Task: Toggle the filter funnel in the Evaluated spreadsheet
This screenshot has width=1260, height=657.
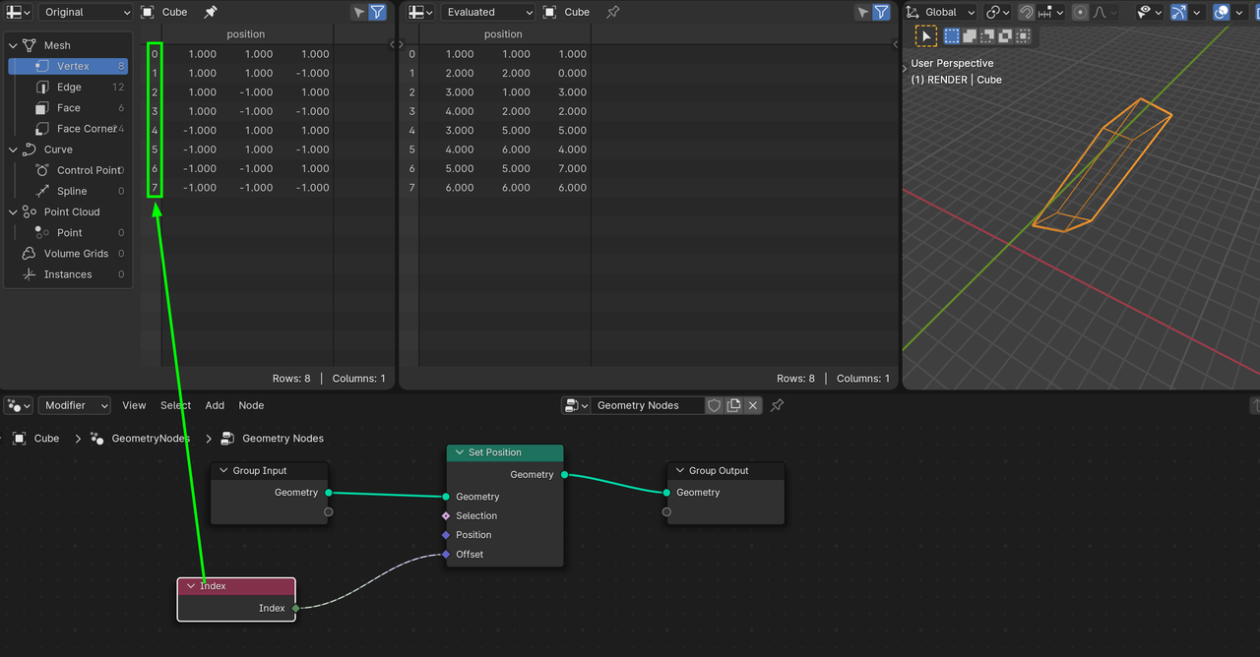Action: [882, 12]
